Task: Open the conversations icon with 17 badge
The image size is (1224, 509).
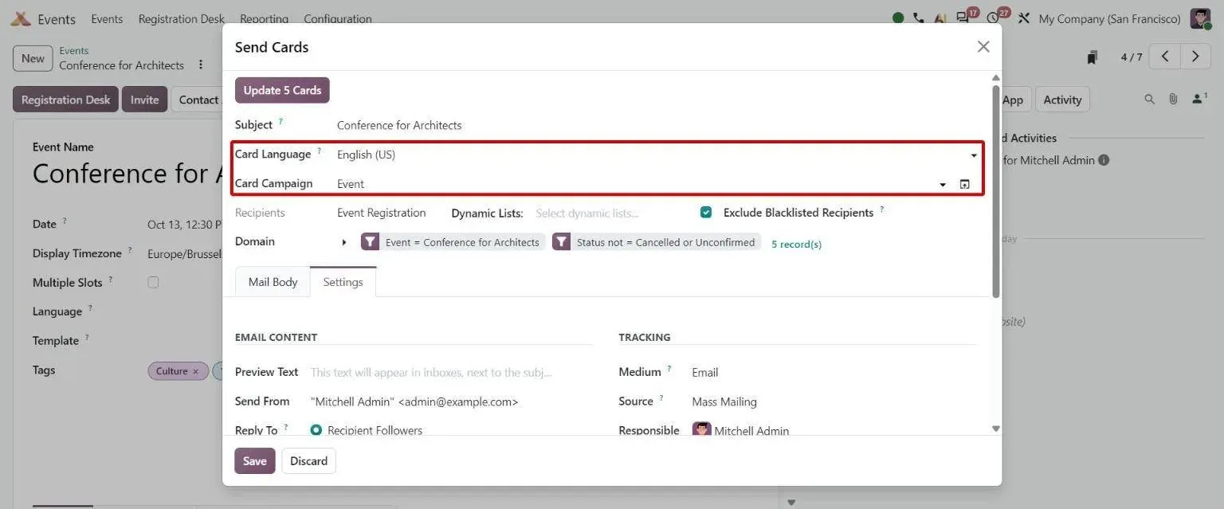Action: (963, 18)
